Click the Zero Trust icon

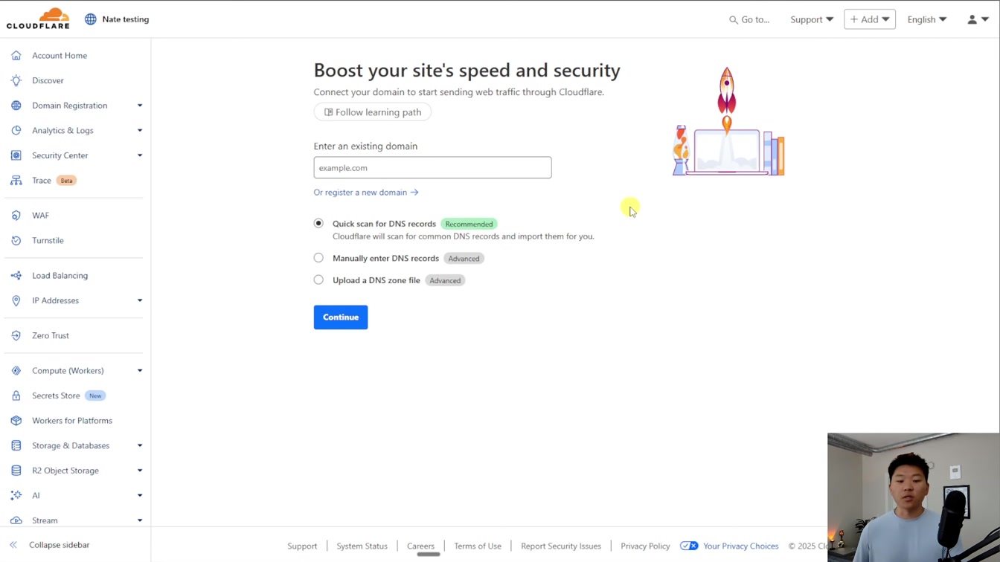pos(16,336)
